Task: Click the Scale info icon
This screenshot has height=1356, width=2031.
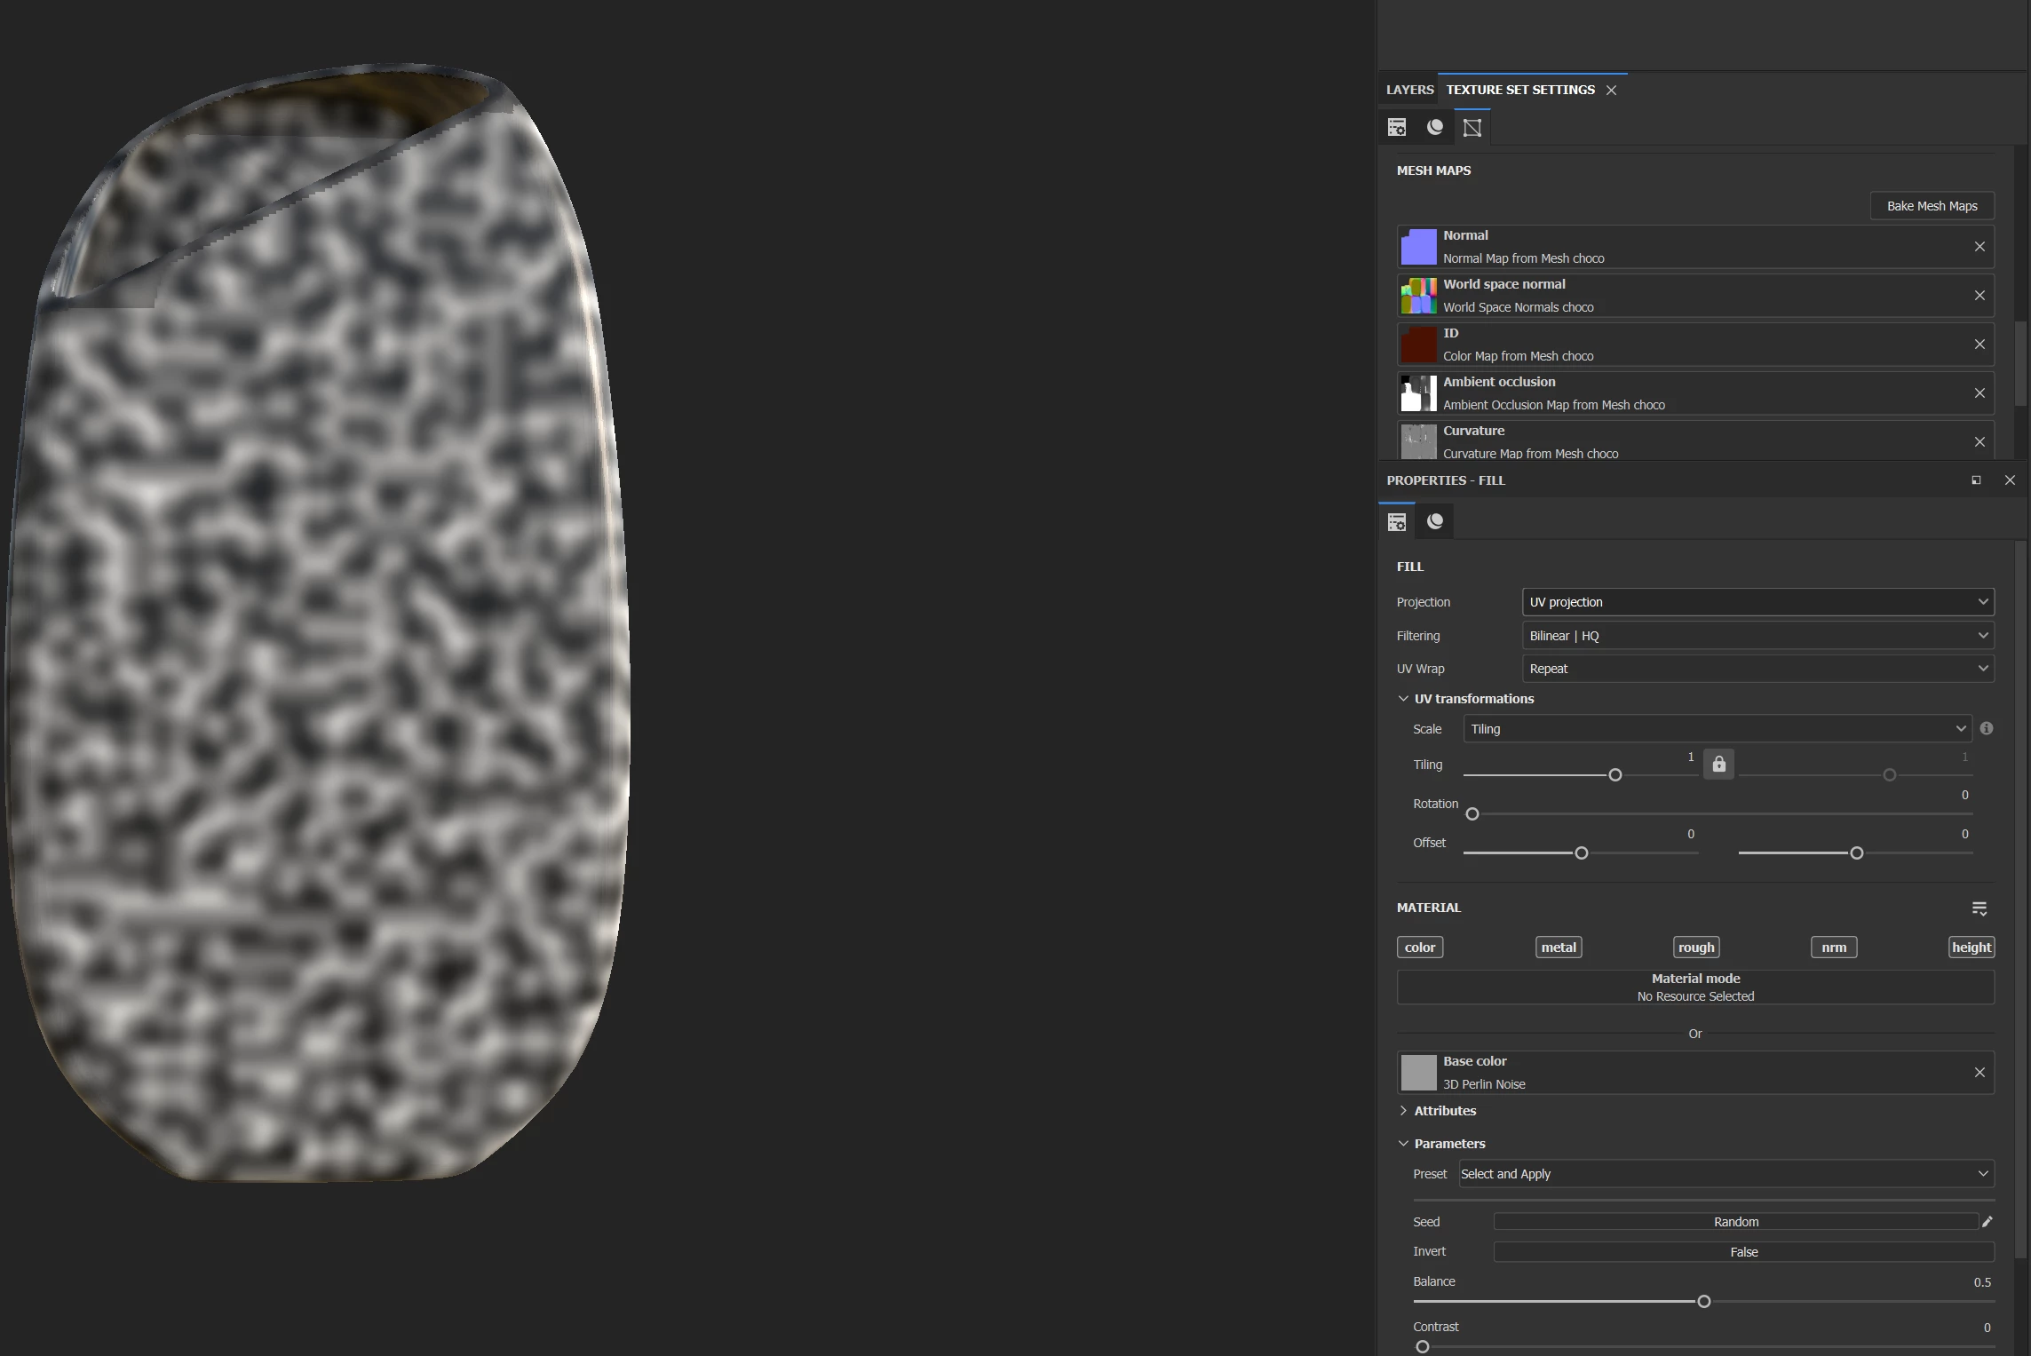Action: click(x=1987, y=728)
